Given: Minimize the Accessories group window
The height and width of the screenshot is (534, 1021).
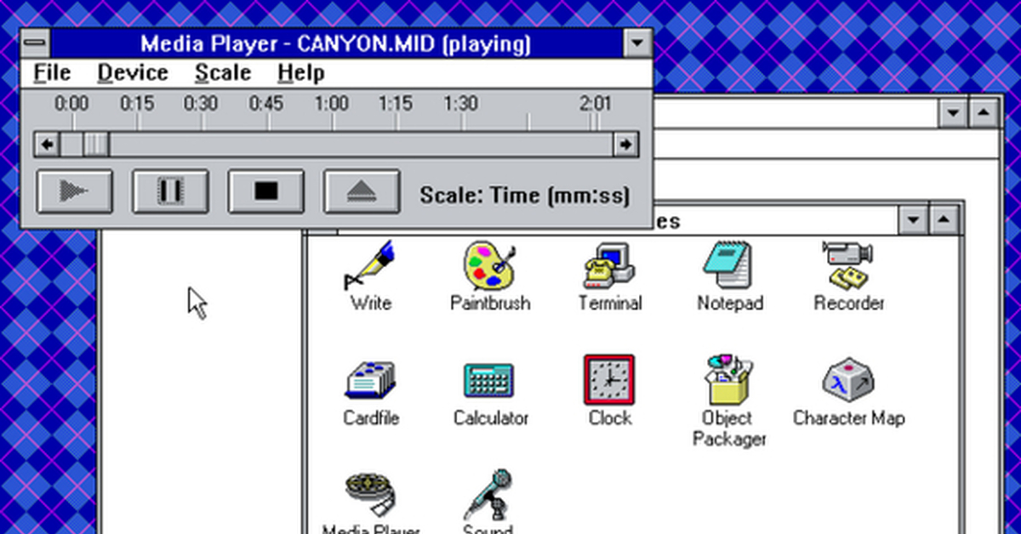Looking at the screenshot, I should (914, 222).
